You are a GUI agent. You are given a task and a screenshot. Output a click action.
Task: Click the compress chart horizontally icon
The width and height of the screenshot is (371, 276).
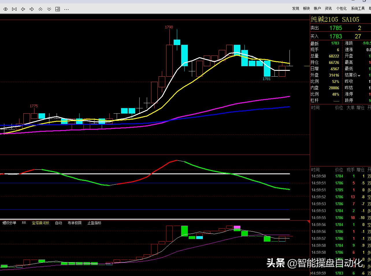coord(14,9)
